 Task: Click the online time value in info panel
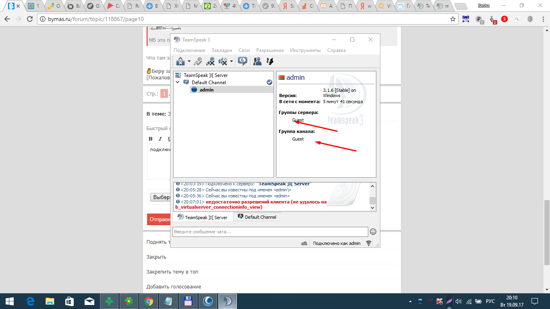[x=343, y=102]
